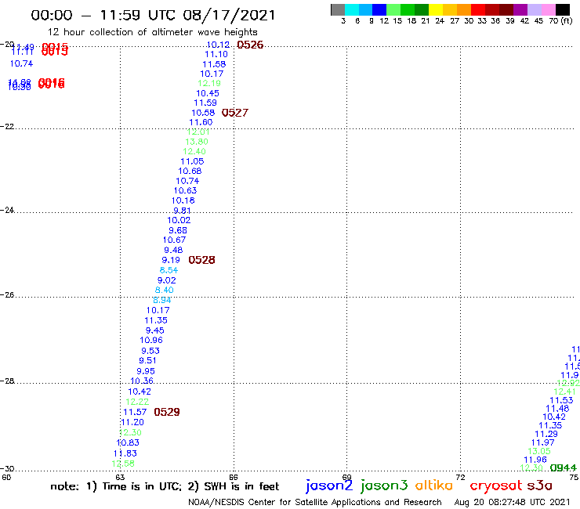Click the NOAA/NESDIS credit line
This screenshot has width=580, height=509.
click(x=315, y=503)
